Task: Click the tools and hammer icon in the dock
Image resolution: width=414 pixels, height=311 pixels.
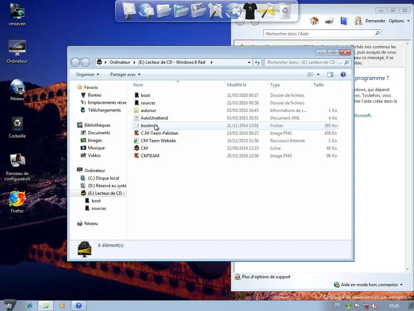Action: coord(216,10)
